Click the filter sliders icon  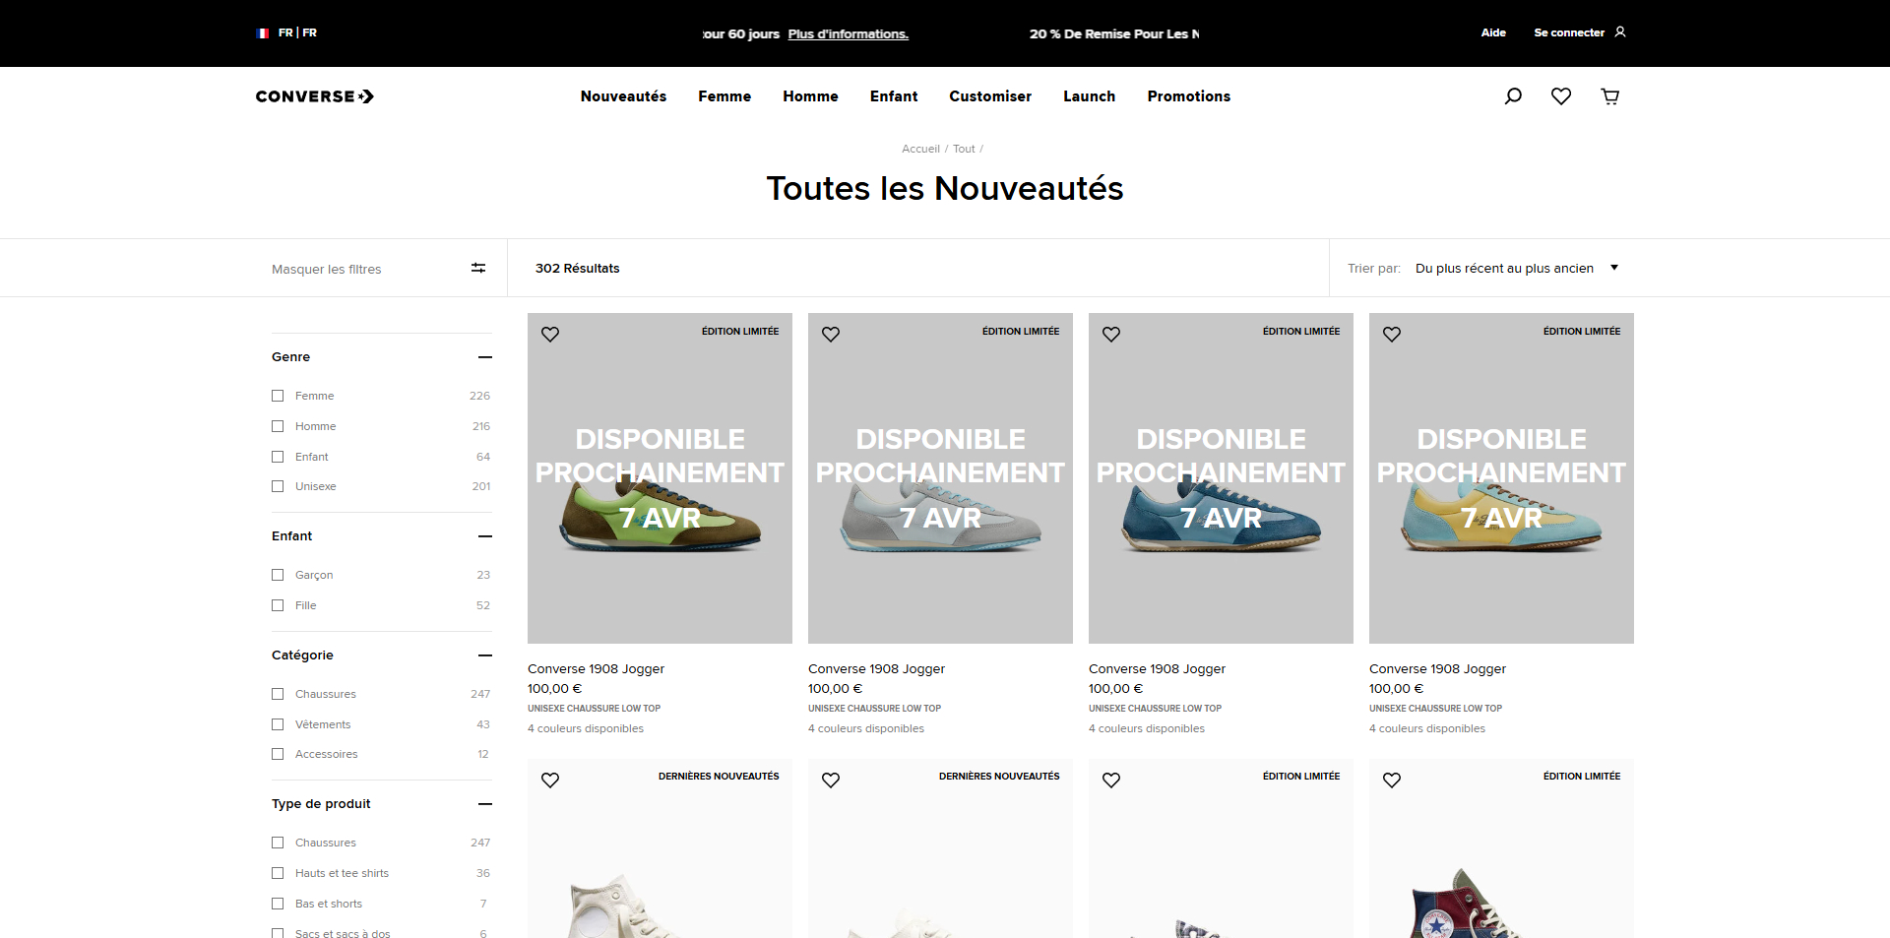[x=478, y=268]
